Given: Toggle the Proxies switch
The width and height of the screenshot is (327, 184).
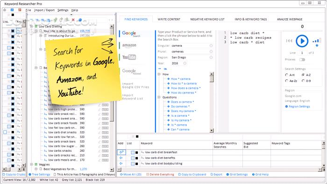Looking at the screenshot, I should (x=302, y=60).
